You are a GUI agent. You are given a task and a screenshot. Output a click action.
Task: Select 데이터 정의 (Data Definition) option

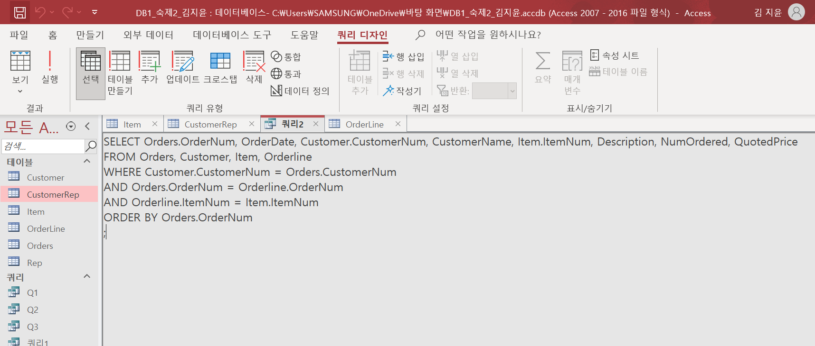(300, 91)
